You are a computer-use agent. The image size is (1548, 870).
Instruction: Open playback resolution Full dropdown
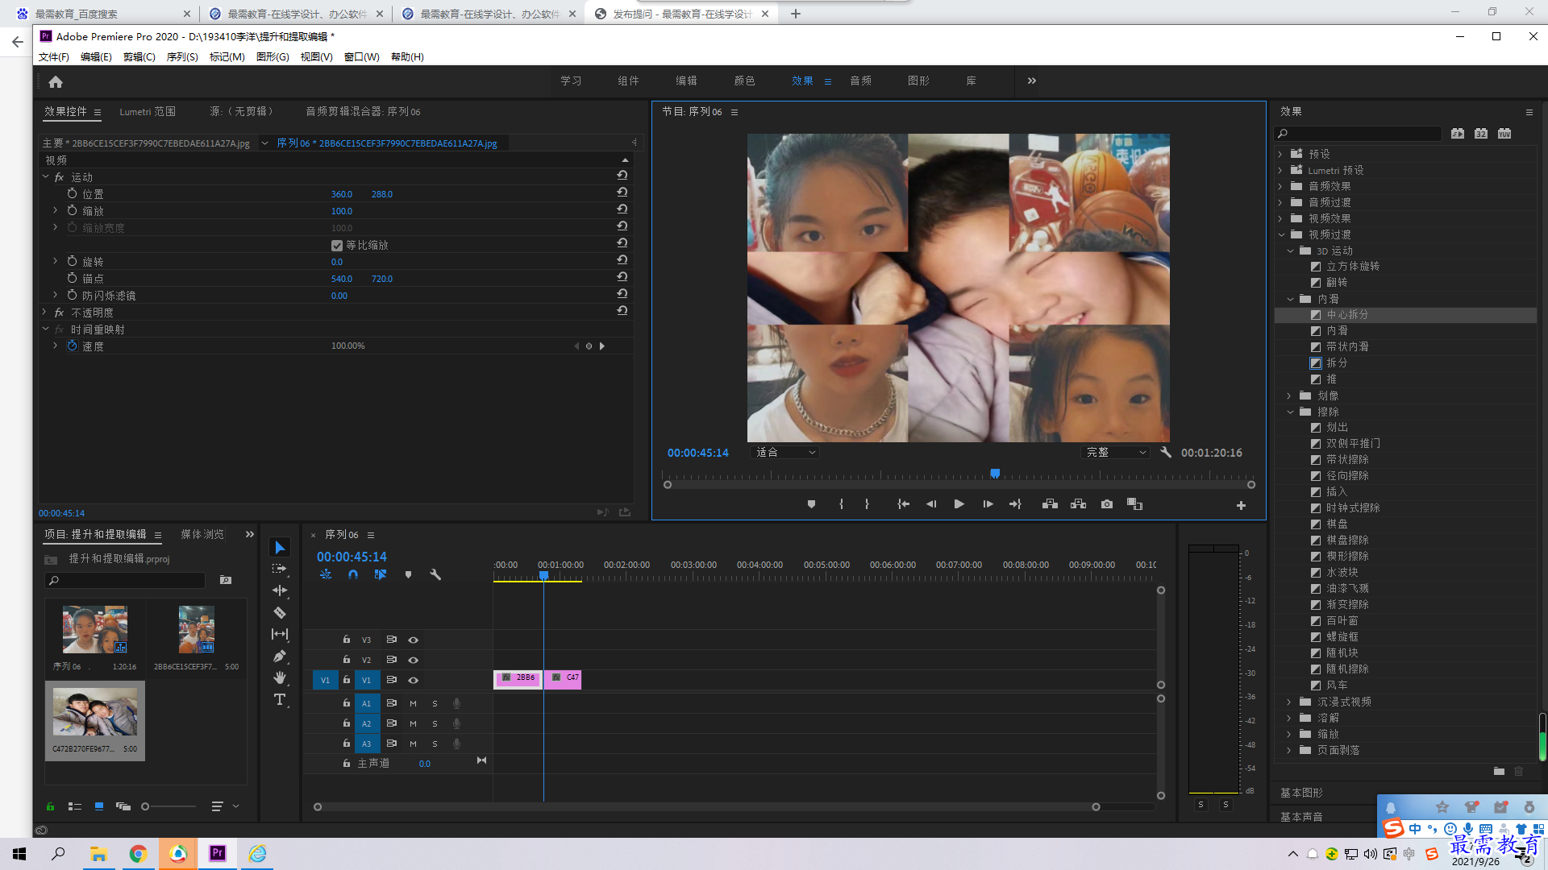click(1116, 453)
